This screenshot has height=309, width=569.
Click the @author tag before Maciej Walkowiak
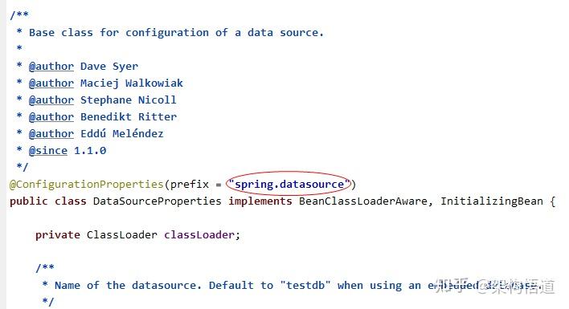[51, 83]
